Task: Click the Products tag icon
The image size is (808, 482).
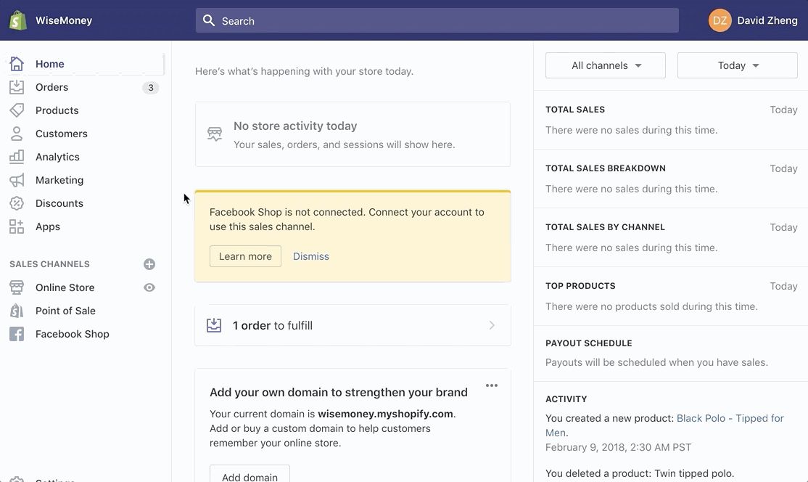Action: pyautogui.click(x=17, y=110)
